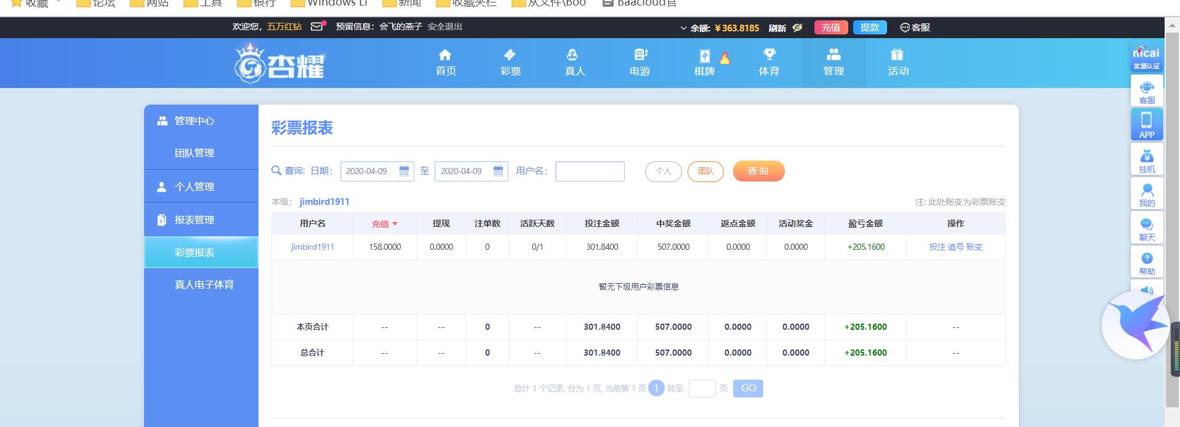Toggle balance visibility eye icon
This screenshot has width=1180, height=427.
[797, 28]
